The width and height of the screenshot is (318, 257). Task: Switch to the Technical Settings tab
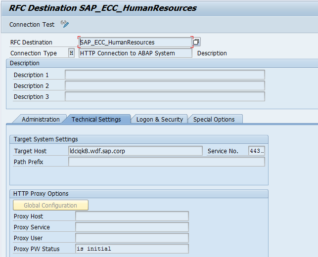pyautogui.click(x=96, y=119)
